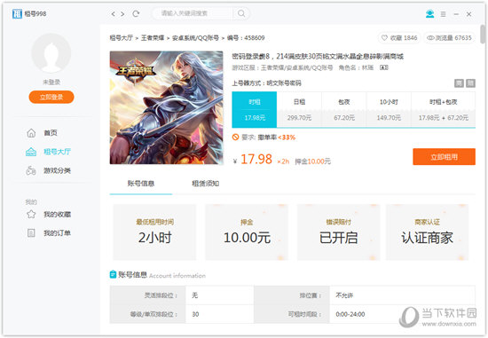The width and height of the screenshot is (488, 338).
Task: Click 租号大厅 in the breadcrumb
Action: (x=122, y=38)
